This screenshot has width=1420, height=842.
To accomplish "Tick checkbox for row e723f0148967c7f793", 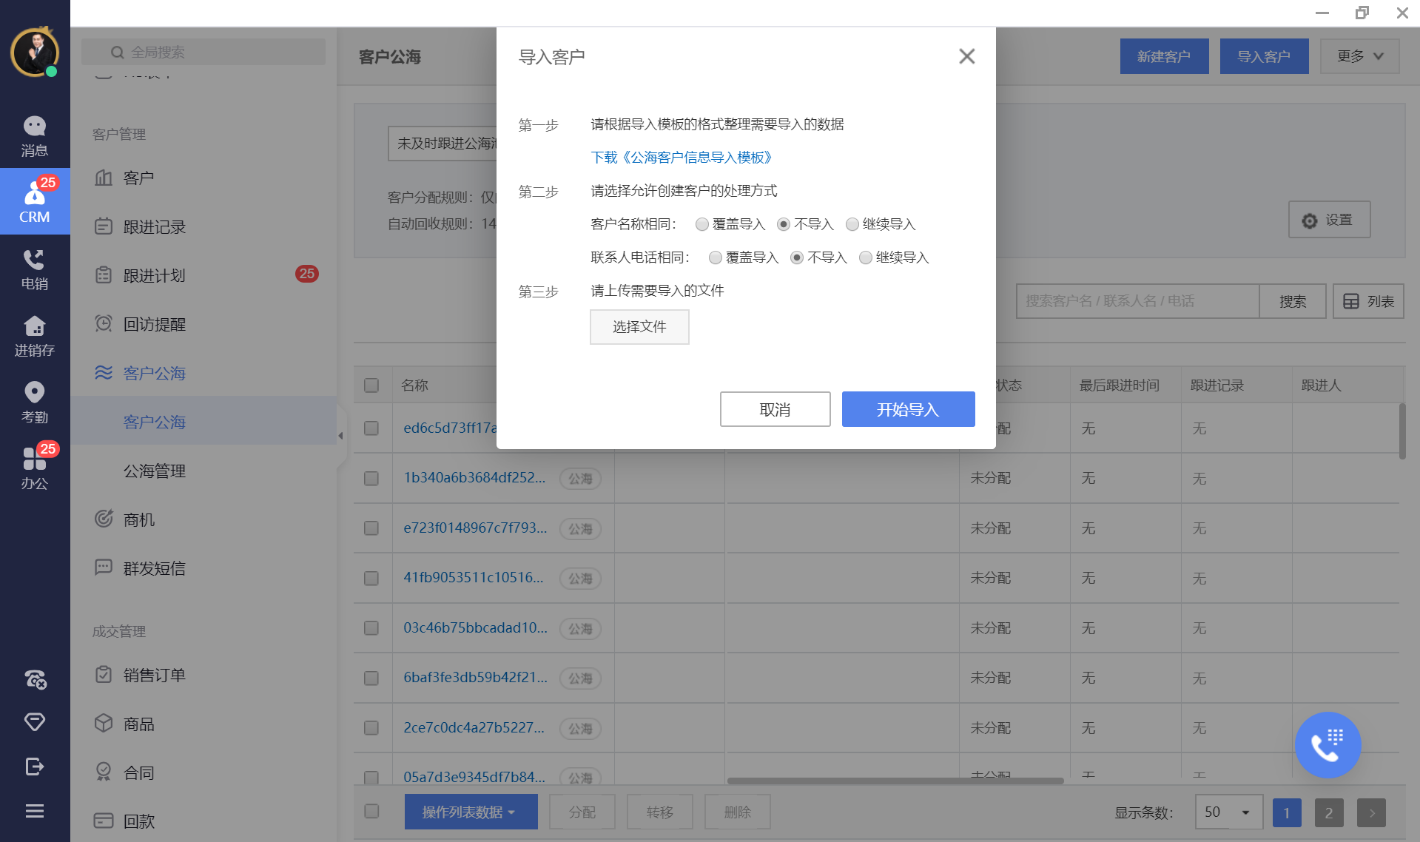I will click(x=371, y=528).
